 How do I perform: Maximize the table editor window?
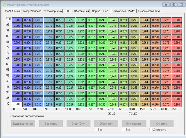coord(174,5)
